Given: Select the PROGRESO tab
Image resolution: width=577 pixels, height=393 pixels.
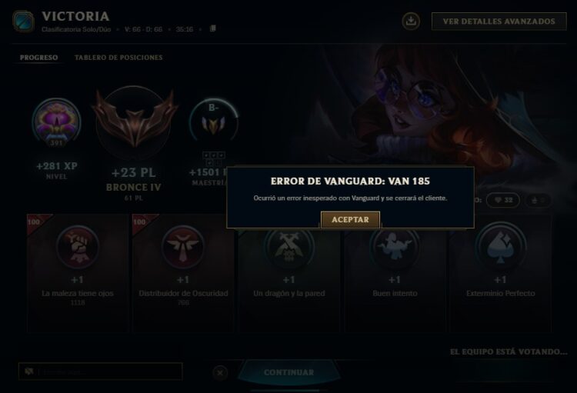Looking at the screenshot, I should [38, 58].
